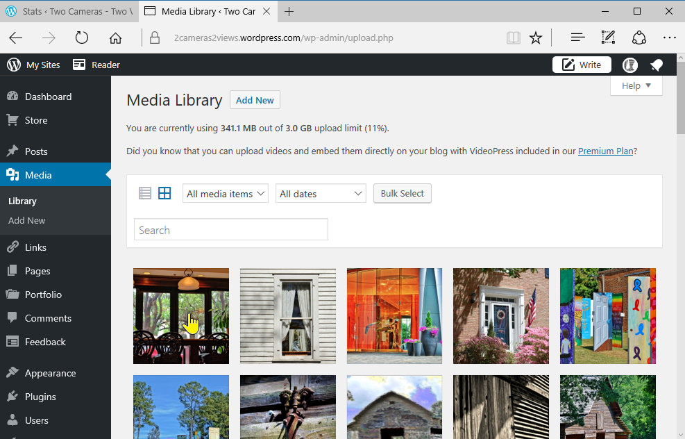The image size is (685, 439).
Task: Open Edge Hub icon
Action: (577, 38)
